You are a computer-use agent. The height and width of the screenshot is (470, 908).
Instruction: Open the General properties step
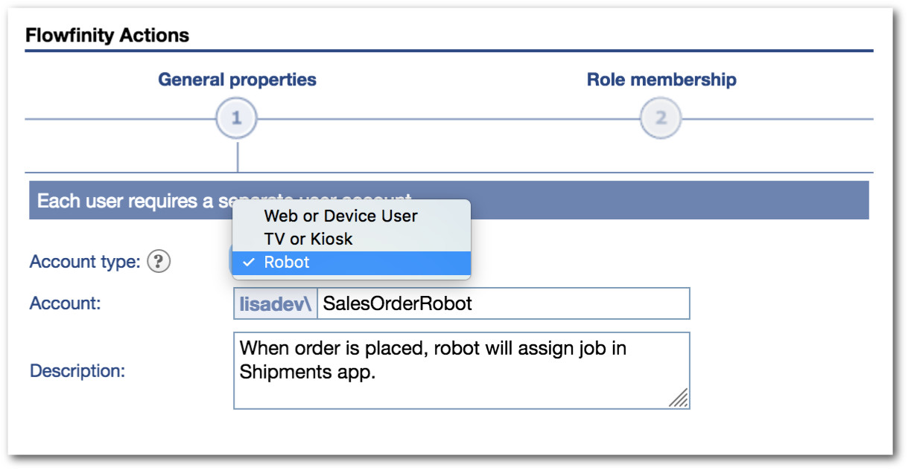tap(237, 80)
